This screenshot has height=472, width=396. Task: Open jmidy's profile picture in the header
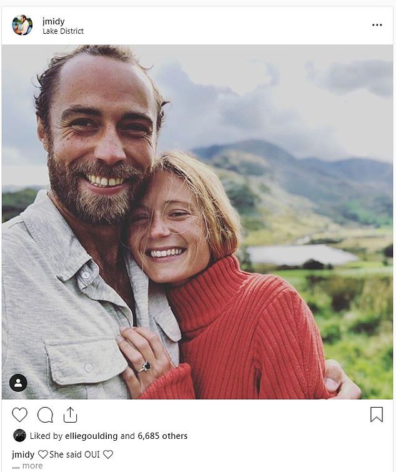pos(22,25)
